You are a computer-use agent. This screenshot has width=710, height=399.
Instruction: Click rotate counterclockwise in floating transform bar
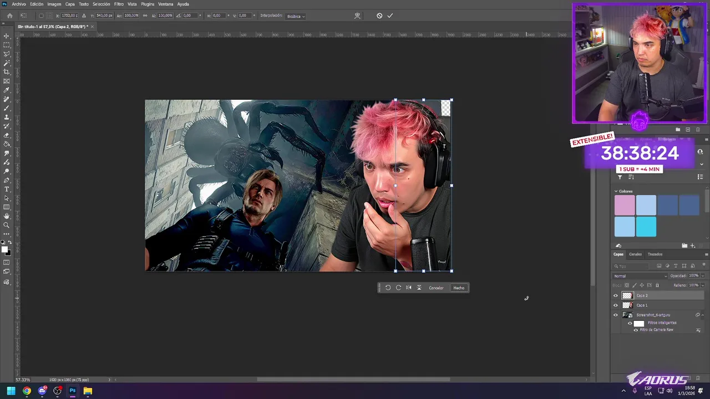point(388,288)
